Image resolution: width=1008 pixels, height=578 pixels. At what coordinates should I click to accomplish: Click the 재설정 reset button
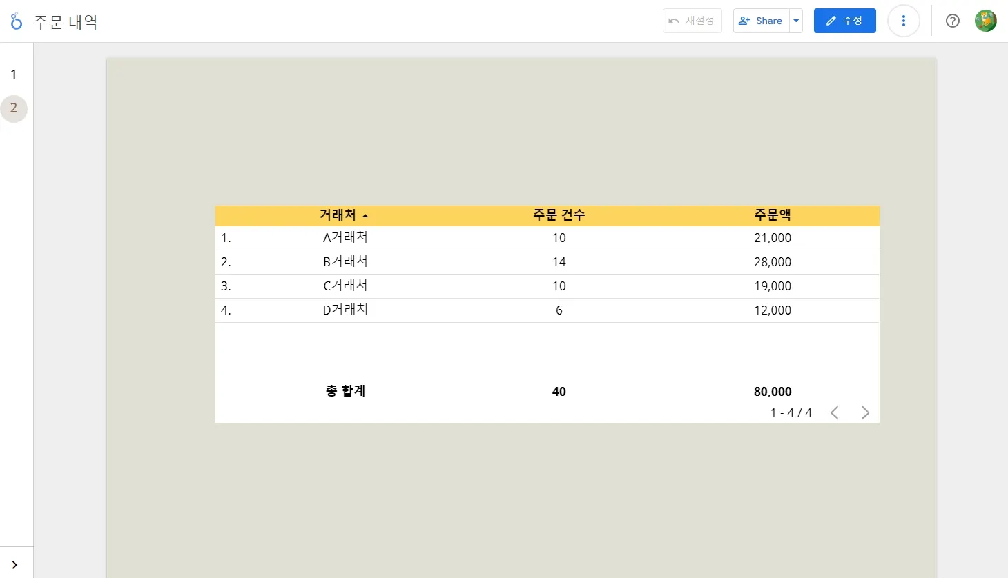pos(692,21)
